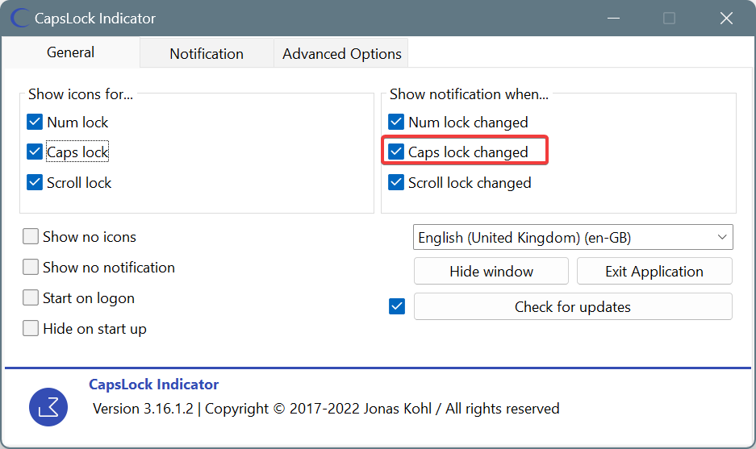Image resolution: width=756 pixels, height=449 pixels.
Task: Toggle Num lock changed notification
Action: coord(396,122)
